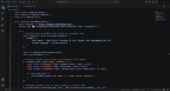Viewport: 170px width, 91px height.
Task: Open the dropdown arrow beside command center
Action: coord(119,2)
